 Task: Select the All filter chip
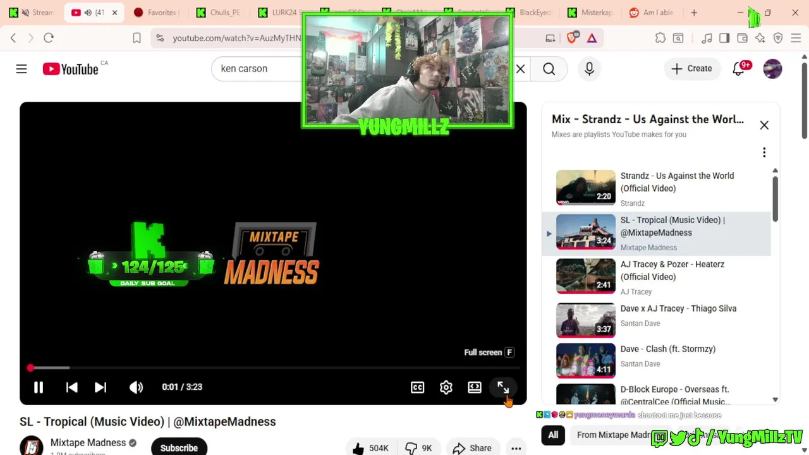pyautogui.click(x=553, y=435)
